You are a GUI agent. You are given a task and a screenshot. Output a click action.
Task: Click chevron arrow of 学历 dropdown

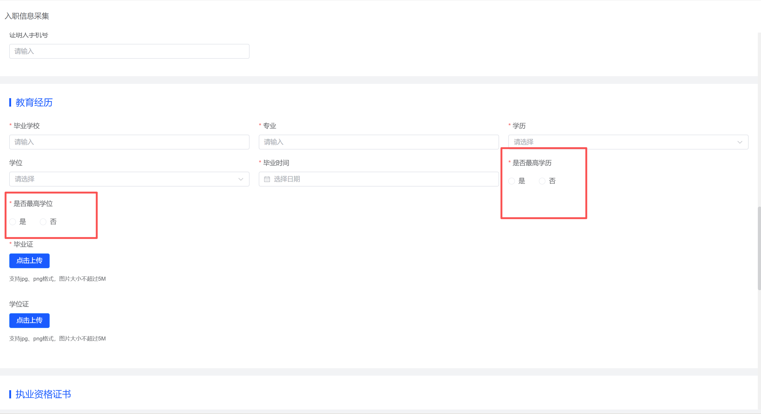739,142
